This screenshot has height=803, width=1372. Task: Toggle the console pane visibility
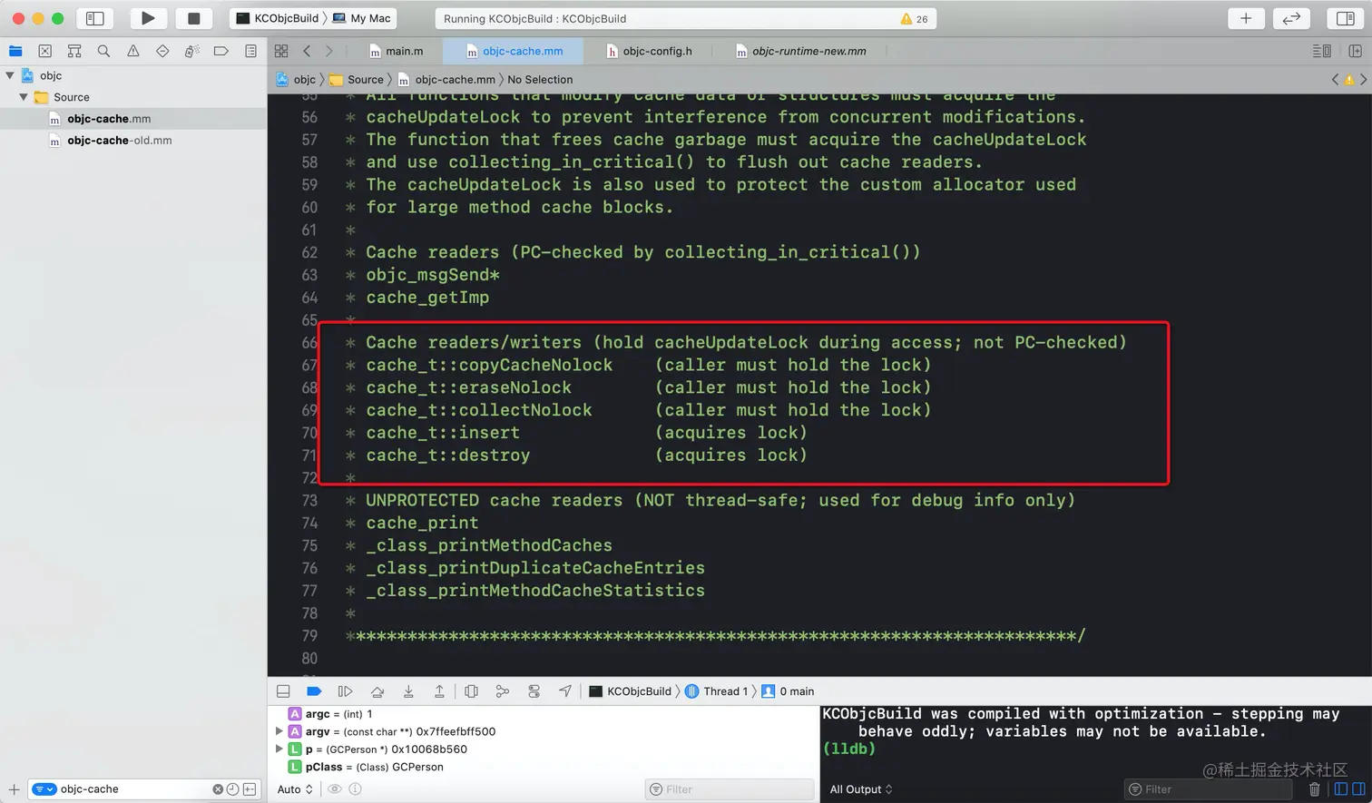pos(1359,789)
